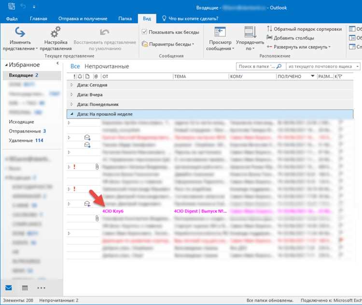Click the 'Поиск в папке' search field

tap(257, 66)
